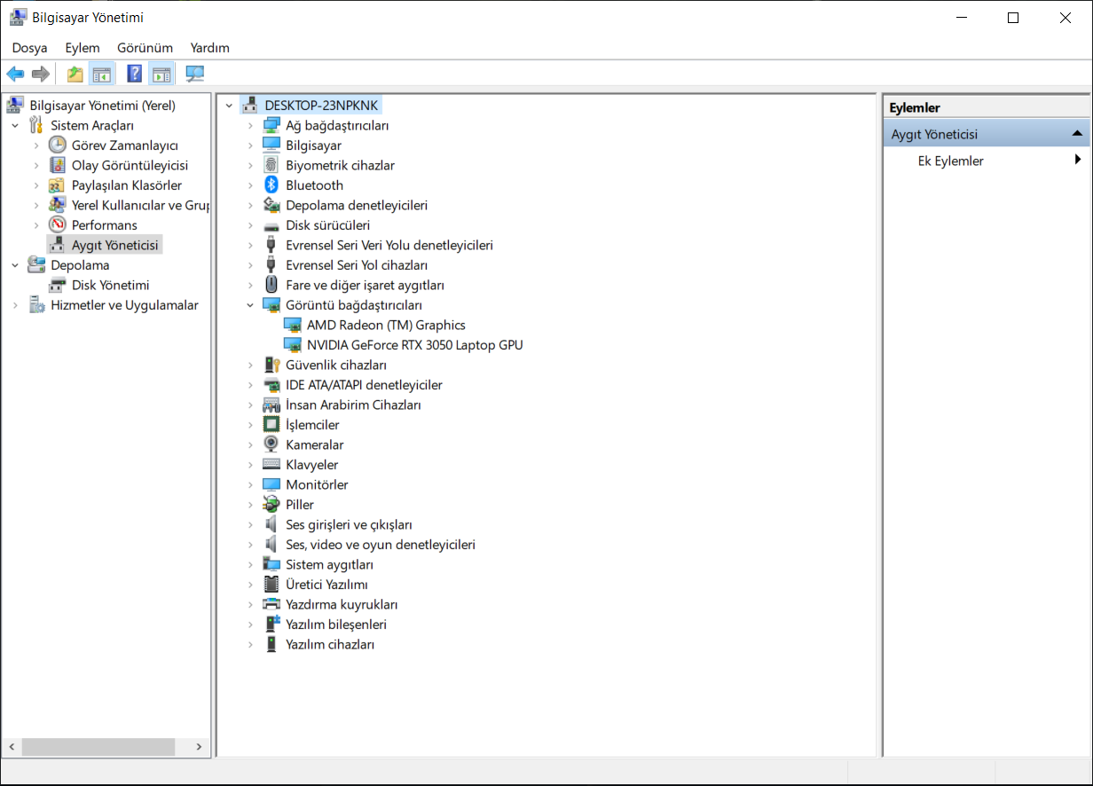Image resolution: width=1093 pixels, height=786 pixels.
Task: Select İnsan Arabirim Cihazları category
Action: coord(353,405)
